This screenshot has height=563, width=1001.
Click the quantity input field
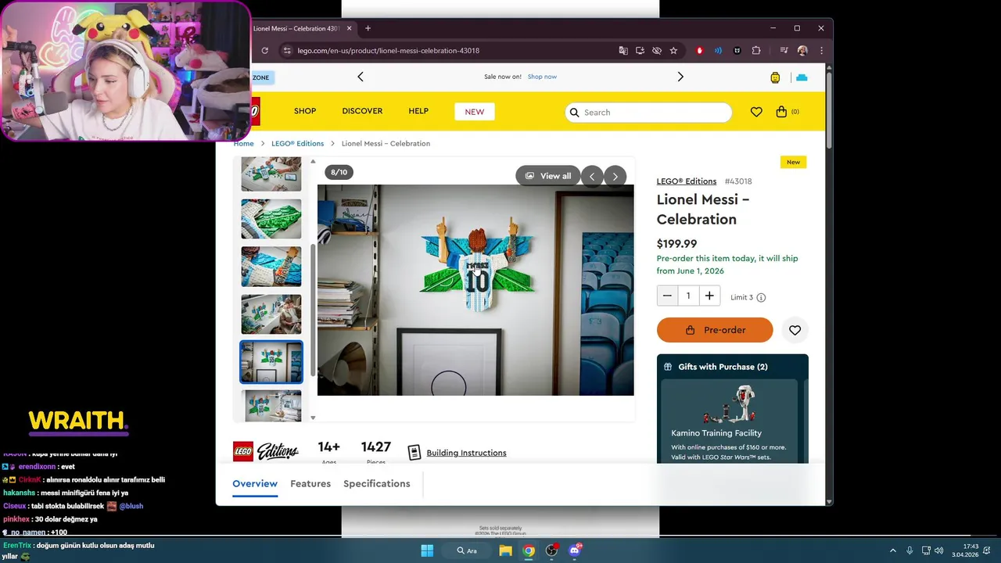tap(688, 296)
